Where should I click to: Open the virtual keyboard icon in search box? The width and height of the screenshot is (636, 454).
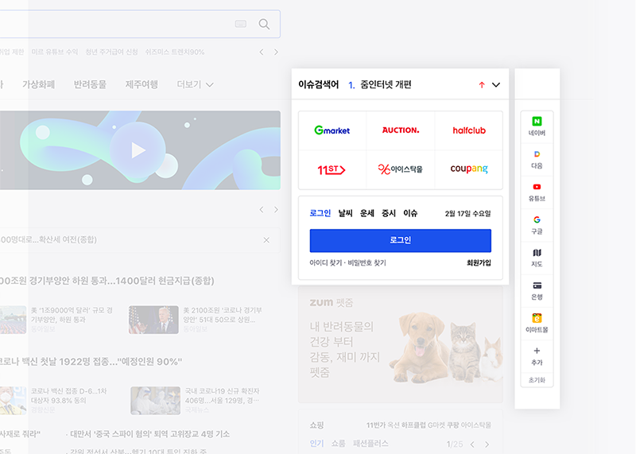(241, 25)
